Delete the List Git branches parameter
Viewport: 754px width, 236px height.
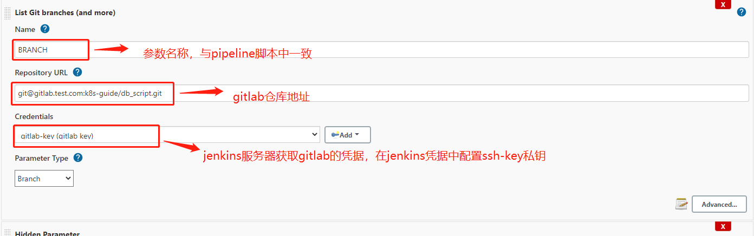click(723, 4)
